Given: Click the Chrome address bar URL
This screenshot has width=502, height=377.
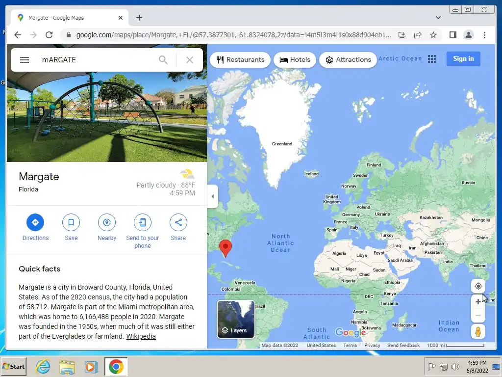Looking at the screenshot, I should pos(234,35).
